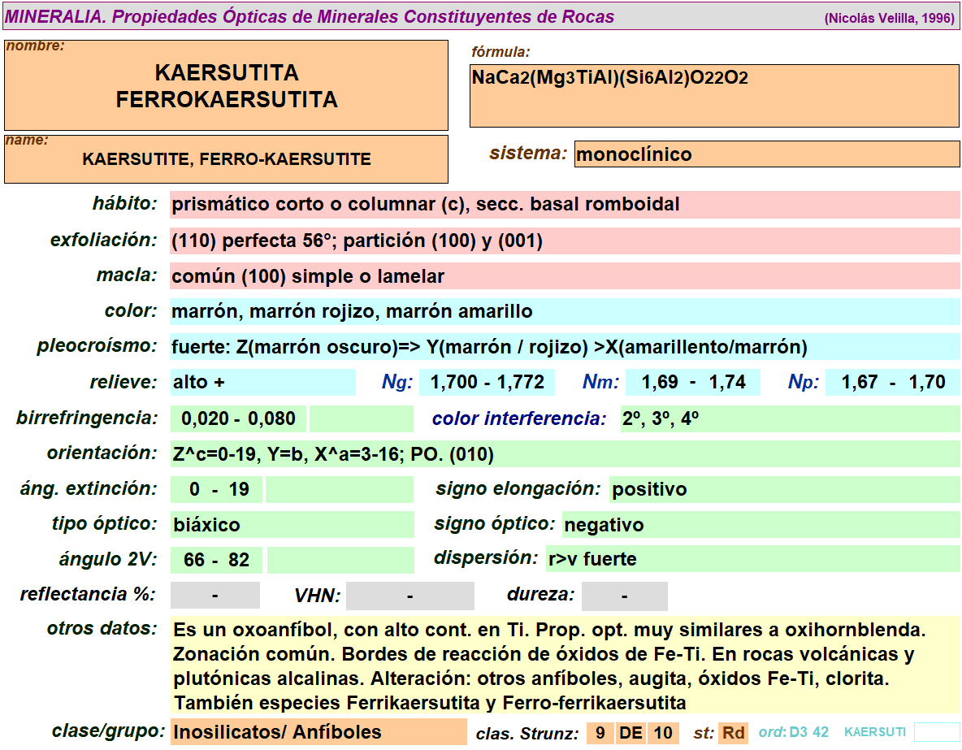Screen dimensions: 962x750
Task: Click the Np value 1,67 - 1,70
Action: (892, 383)
